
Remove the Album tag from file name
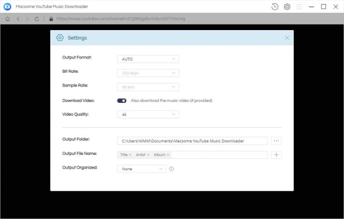(168, 155)
